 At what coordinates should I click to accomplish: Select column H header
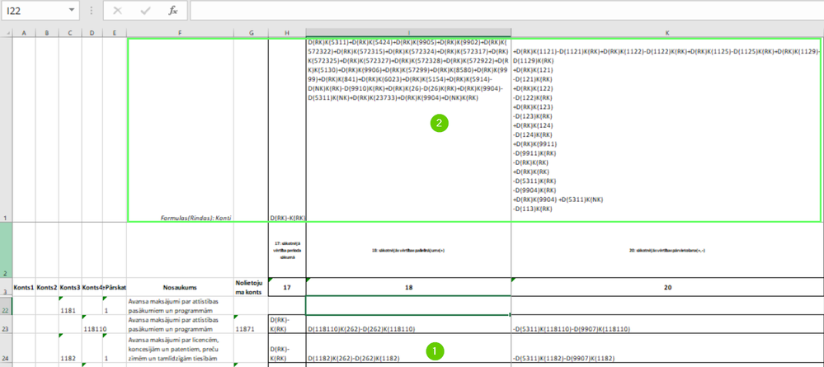[x=287, y=33]
